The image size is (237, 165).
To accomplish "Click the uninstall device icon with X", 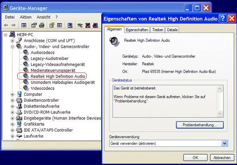I will (x=88, y=25).
